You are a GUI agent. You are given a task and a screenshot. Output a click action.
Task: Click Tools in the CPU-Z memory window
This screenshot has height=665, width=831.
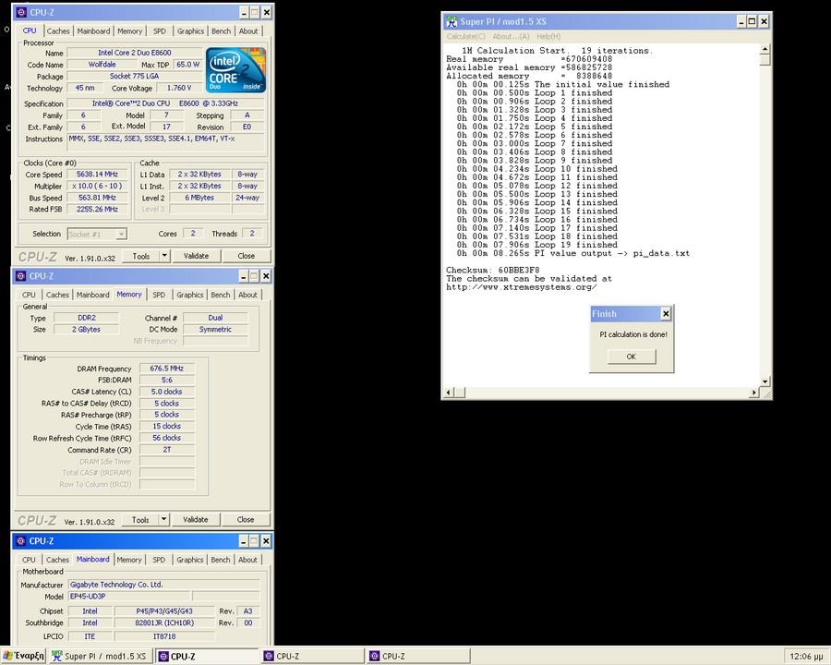pyautogui.click(x=140, y=520)
